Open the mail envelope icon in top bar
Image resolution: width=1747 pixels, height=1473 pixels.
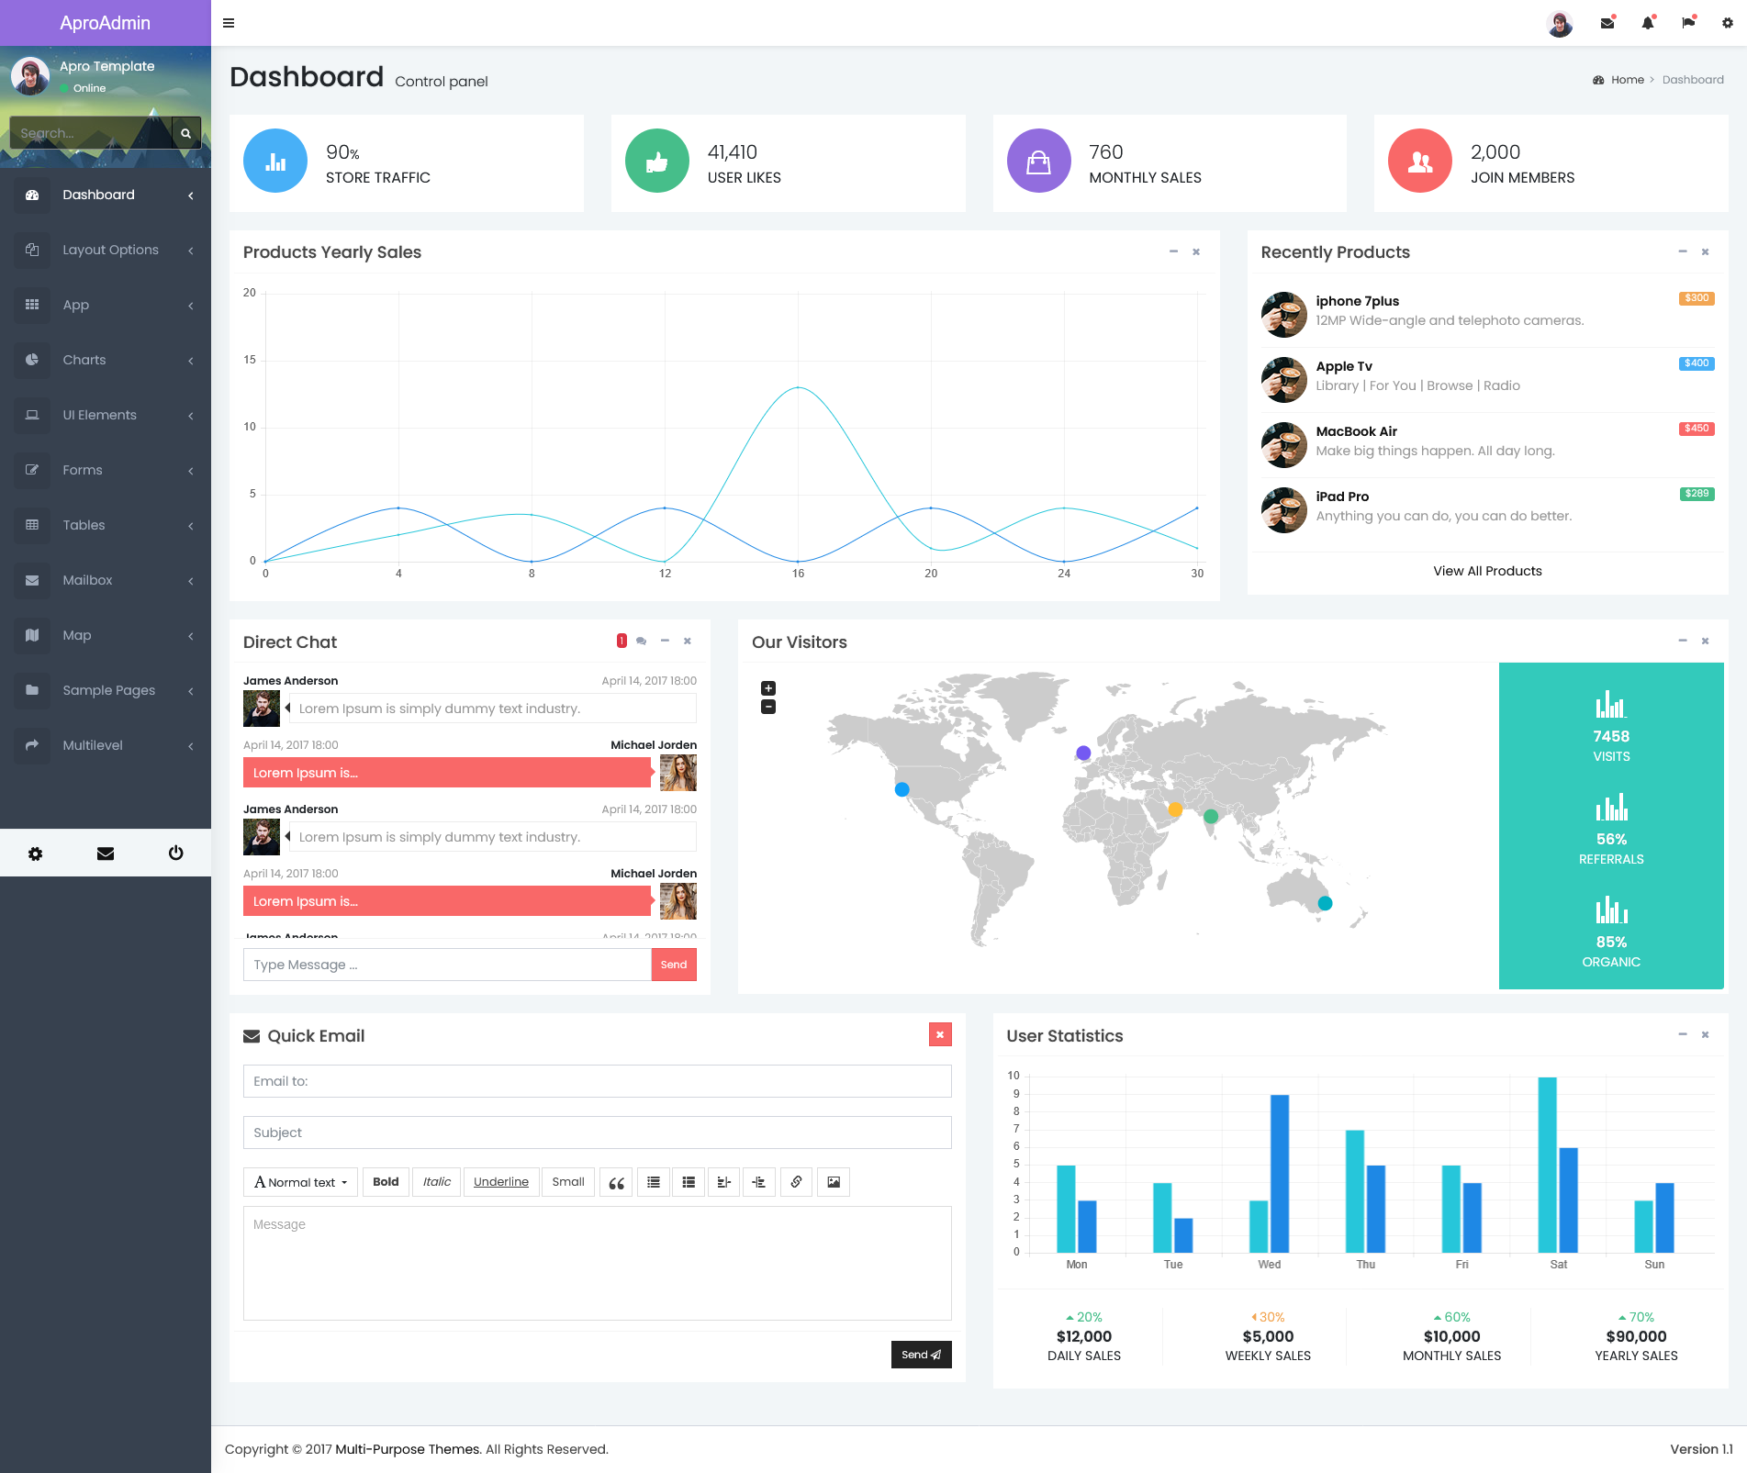point(1607,23)
